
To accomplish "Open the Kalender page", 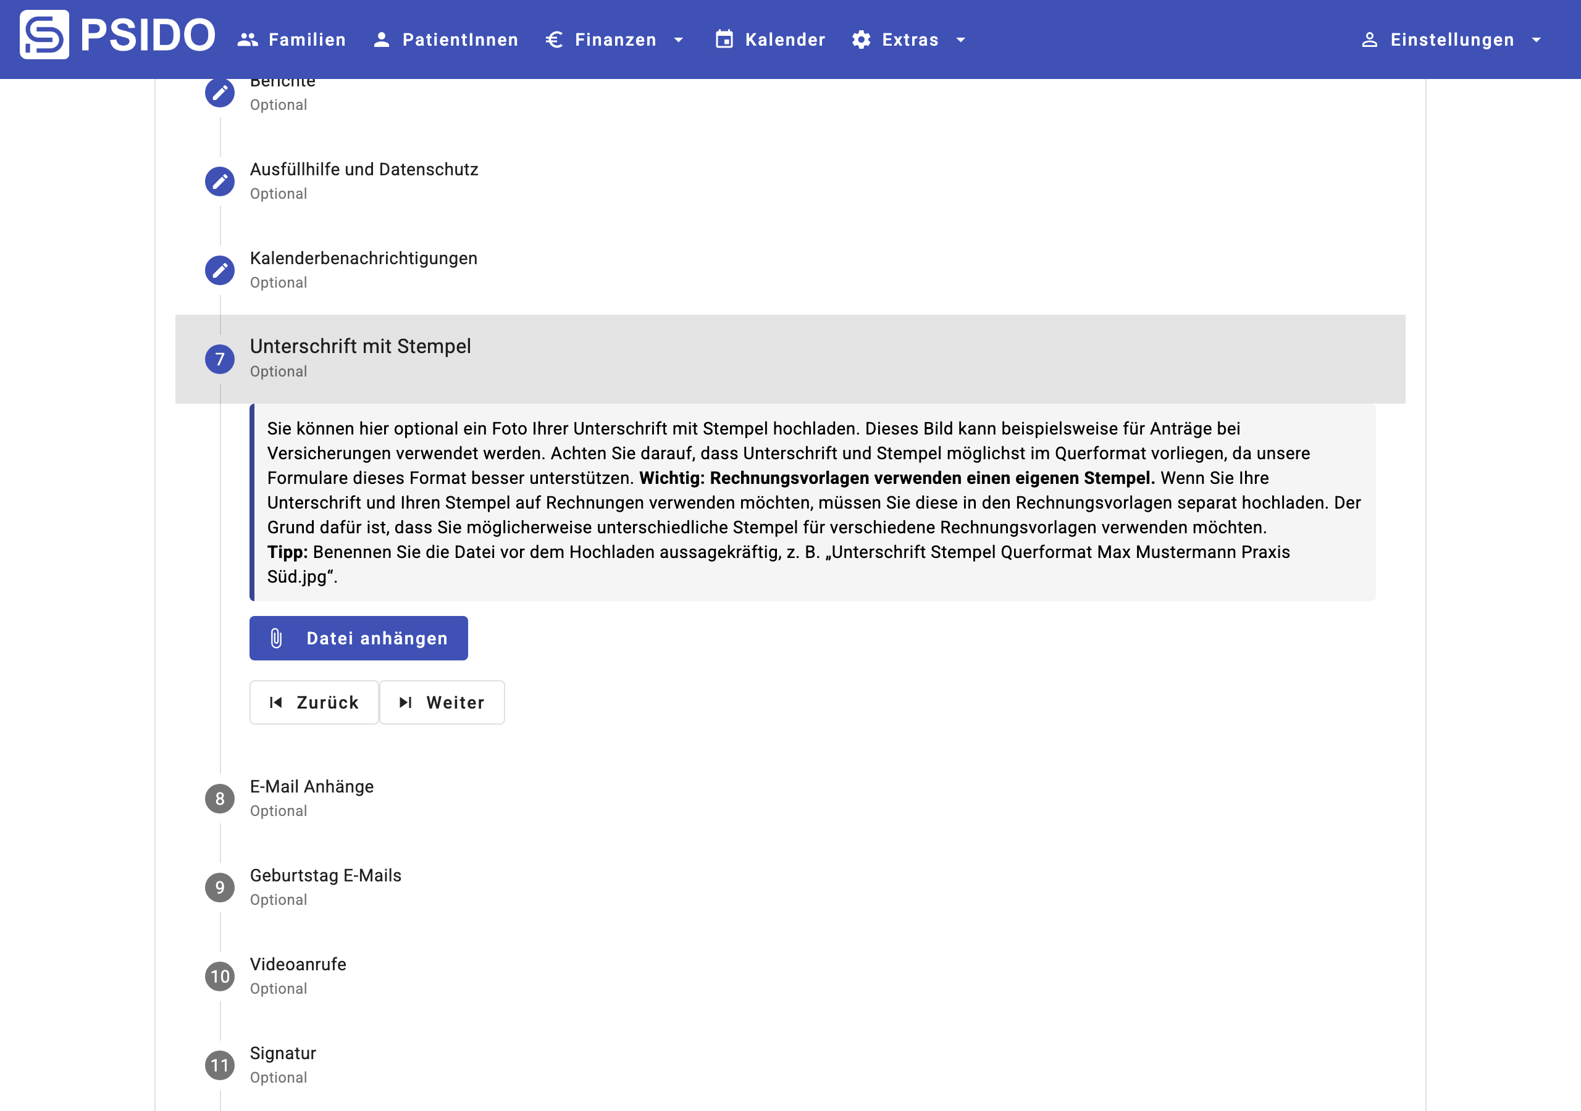I will point(770,40).
